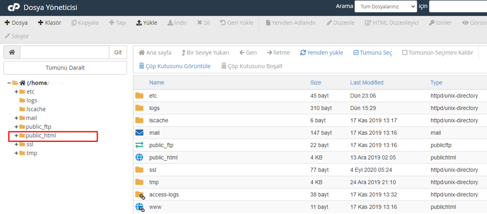Sort the list by Size column

coord(316,82)
